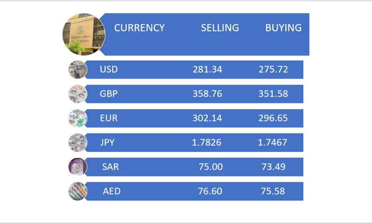Click the AED dirham banknotes icon
This screenshot has width=372, height=223.
click(x=78, y=191)
